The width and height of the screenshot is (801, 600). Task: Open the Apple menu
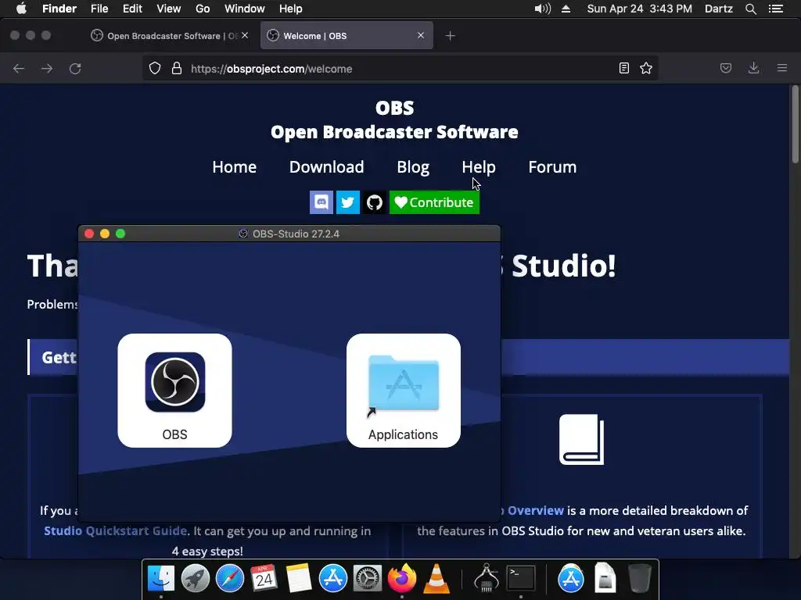21,9
